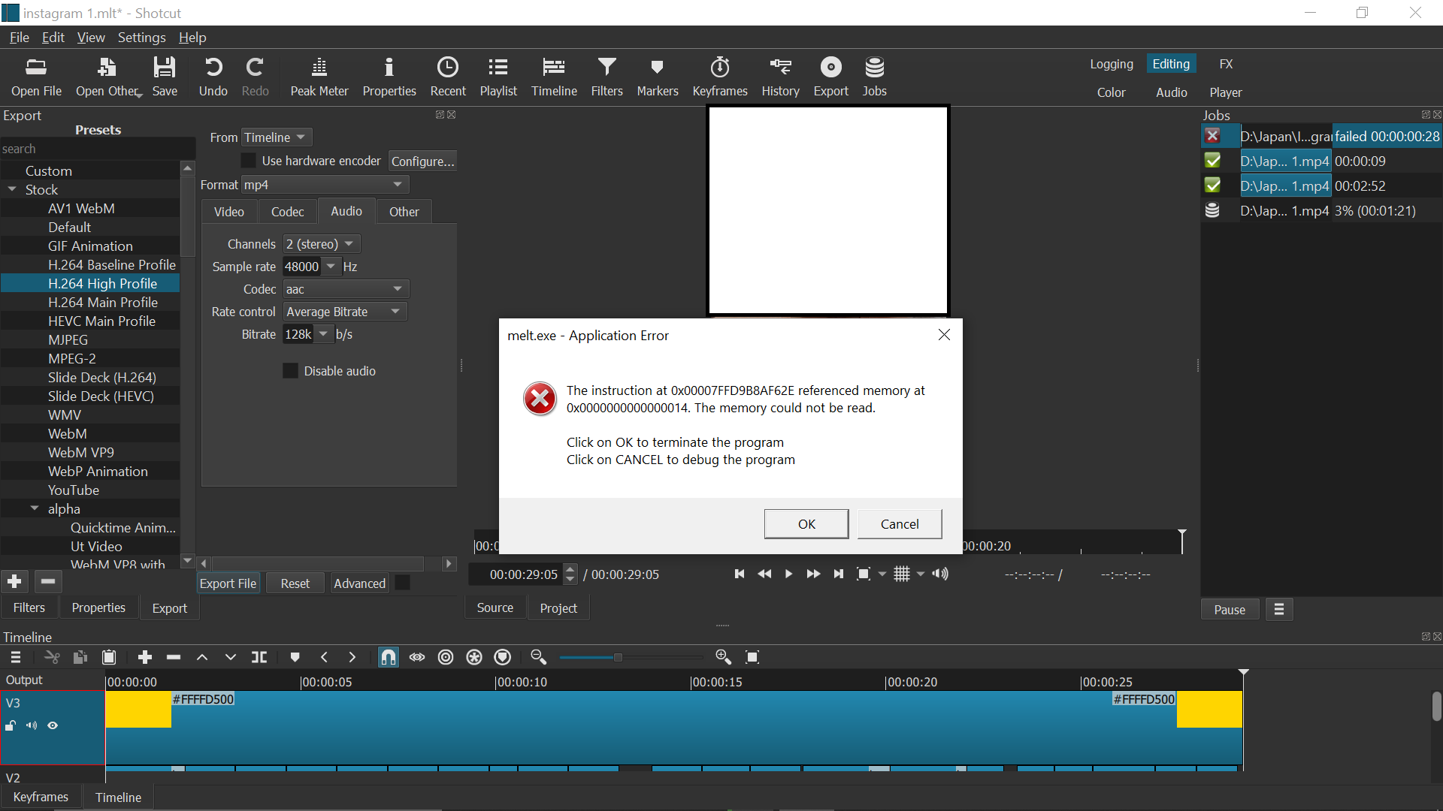This screenshot has width=1443, height=811.
Task: Toggle ripple markers icon
Action: pos(503,658)
